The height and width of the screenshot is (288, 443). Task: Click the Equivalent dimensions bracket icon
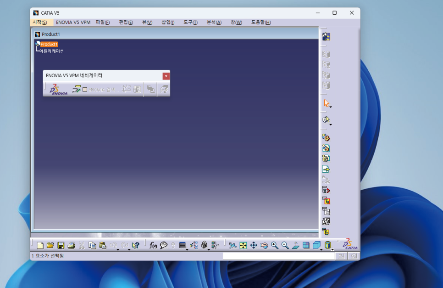[215, 245]
